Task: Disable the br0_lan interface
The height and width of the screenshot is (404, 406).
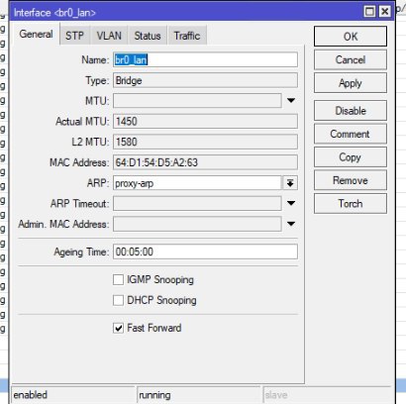Action: [351, 111]
